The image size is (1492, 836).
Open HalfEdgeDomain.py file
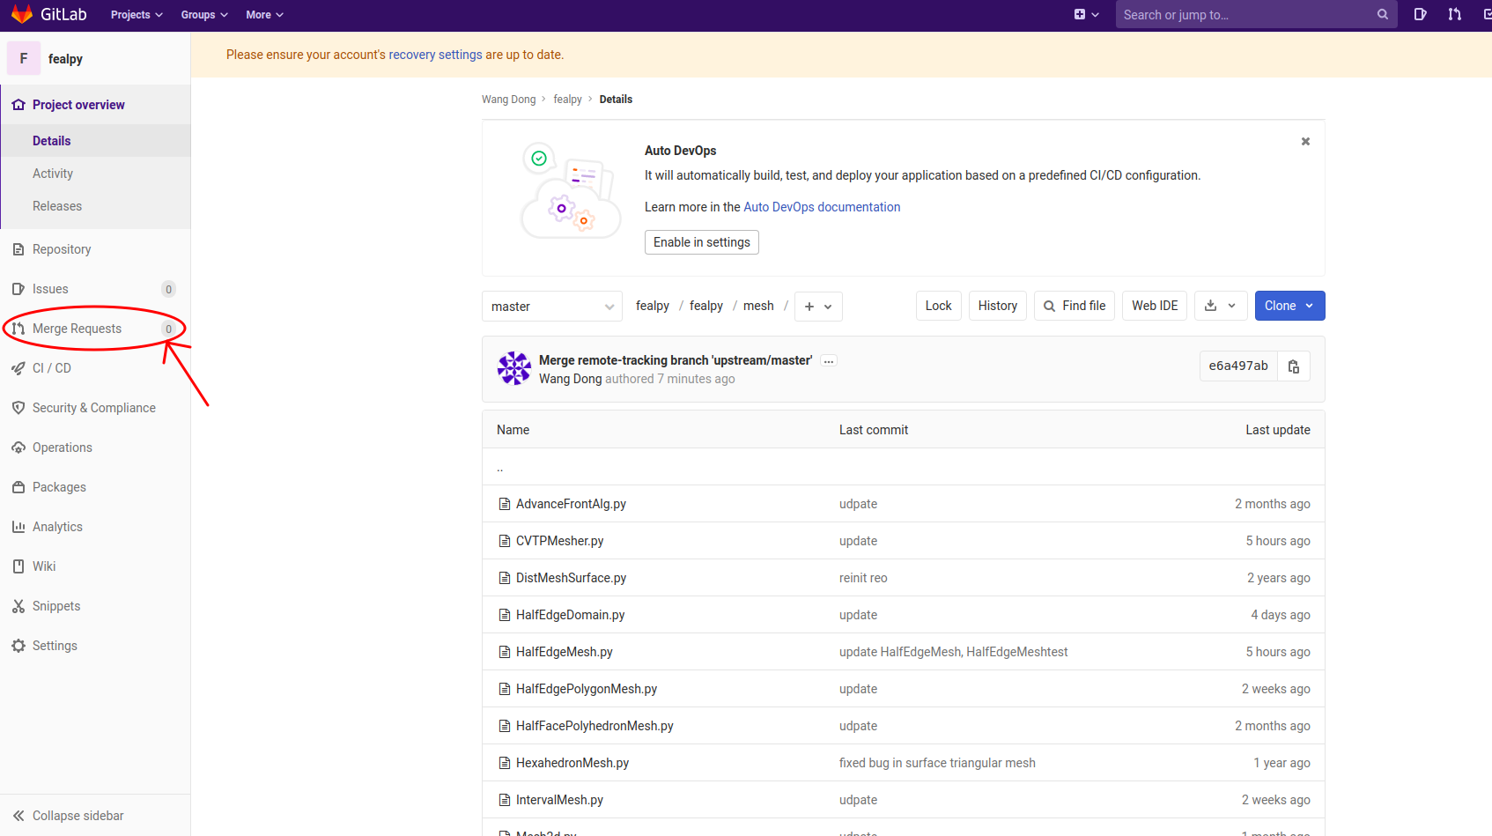click(570, 615)
